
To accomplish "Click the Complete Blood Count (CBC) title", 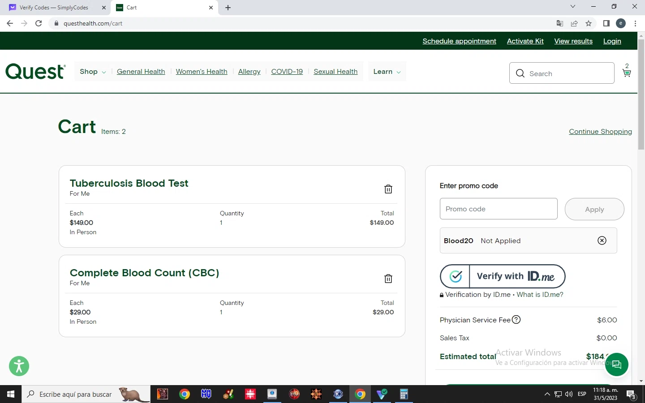I will [144, 273].
